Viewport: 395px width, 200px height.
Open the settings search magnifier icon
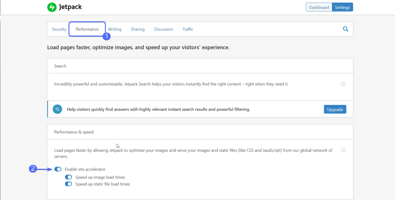pyautogui.click(x=346, y=29)
